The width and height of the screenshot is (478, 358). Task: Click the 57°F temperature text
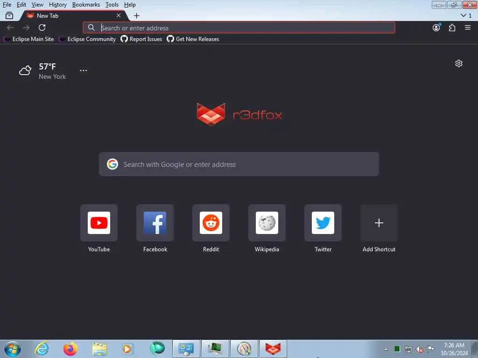(x=47, y=66)
